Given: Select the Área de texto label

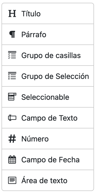Looking at the screenshot, I should pyautogui.click(x=44, y=180).
